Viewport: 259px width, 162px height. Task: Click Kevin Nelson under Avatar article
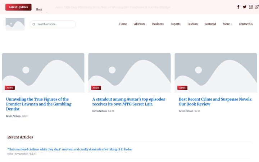pos(100,111)
